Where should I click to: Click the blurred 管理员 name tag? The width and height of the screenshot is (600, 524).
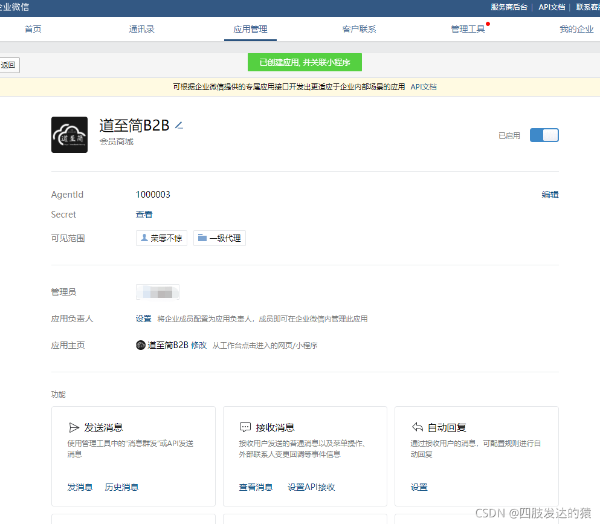(x=158, y=292)
